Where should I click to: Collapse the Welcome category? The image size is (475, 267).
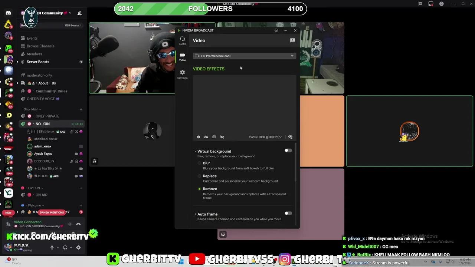click(x=33, y=205)
